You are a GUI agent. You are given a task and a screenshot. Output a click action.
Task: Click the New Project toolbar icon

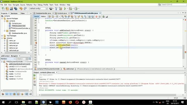(7, 8)
